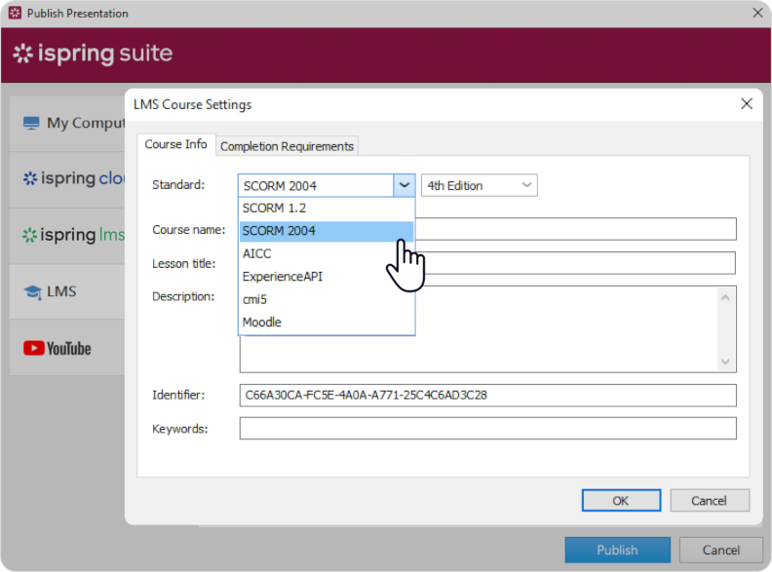Screen dimensions: 772x572
Task: Click Publish Presentation title bar app icon
Action: pos(16,14)
